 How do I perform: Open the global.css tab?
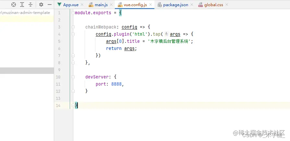coord(214,5)
